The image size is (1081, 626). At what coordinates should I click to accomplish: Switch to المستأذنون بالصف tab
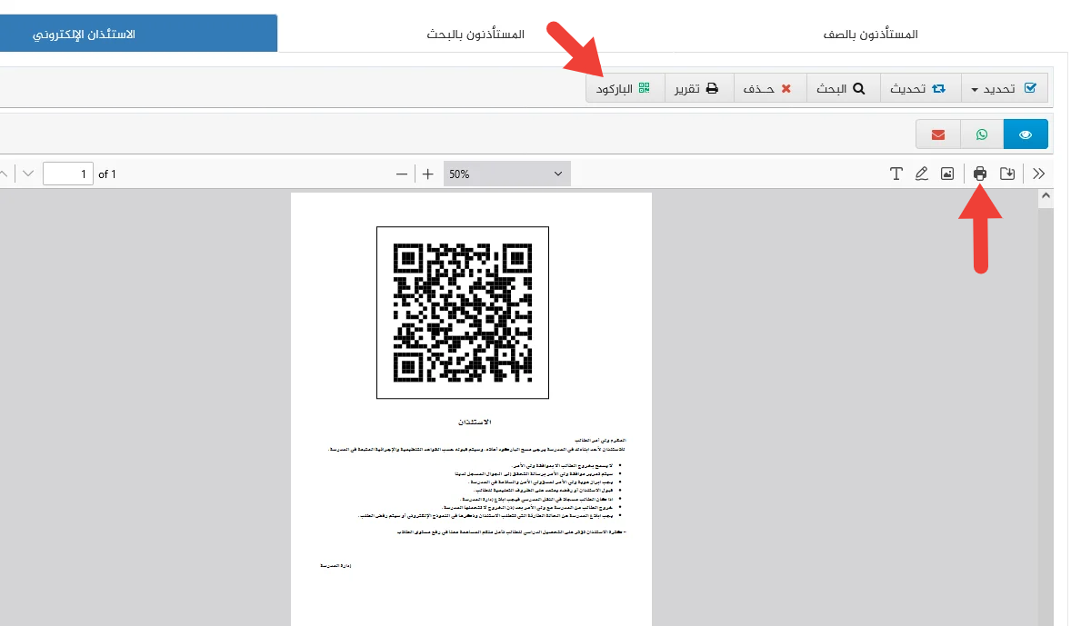(x=870, y=34)
